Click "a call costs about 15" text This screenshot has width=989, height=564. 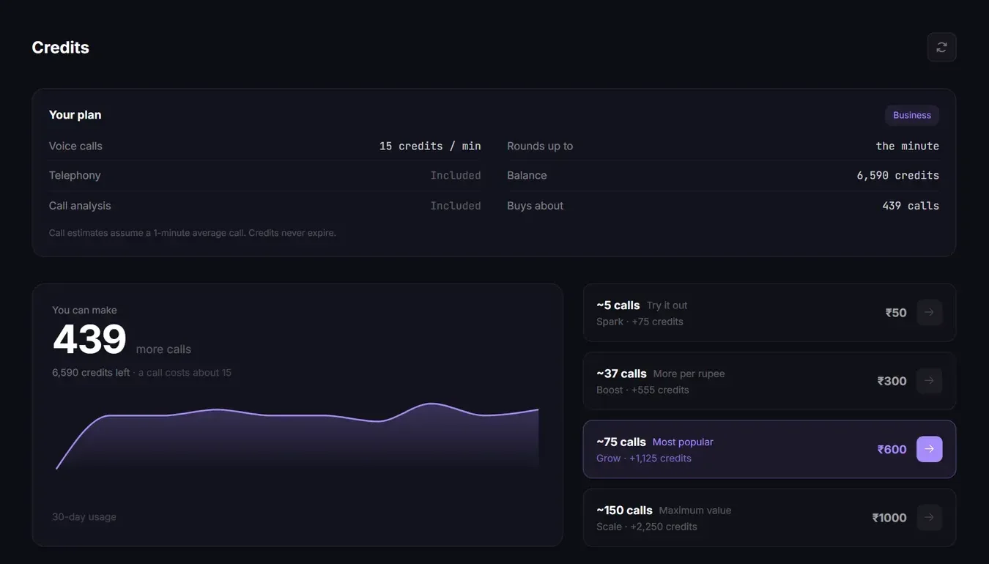tap(185, 373)
